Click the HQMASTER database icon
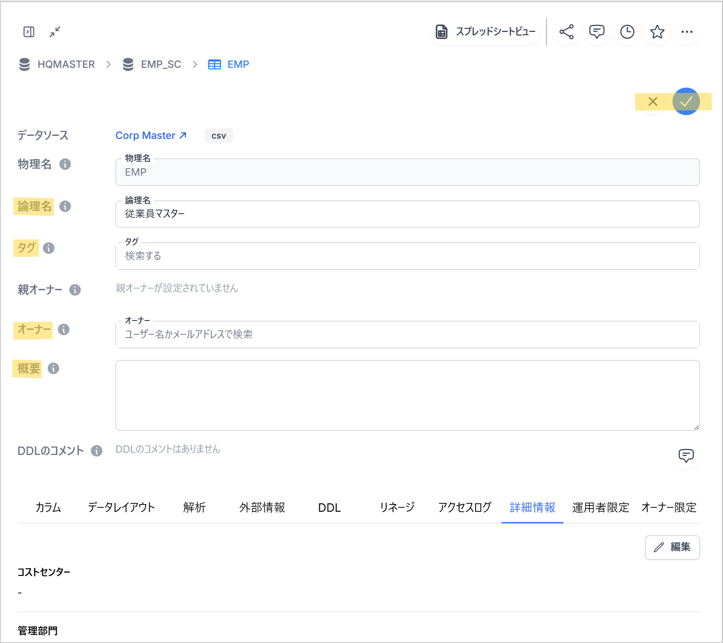 point(25,65)
